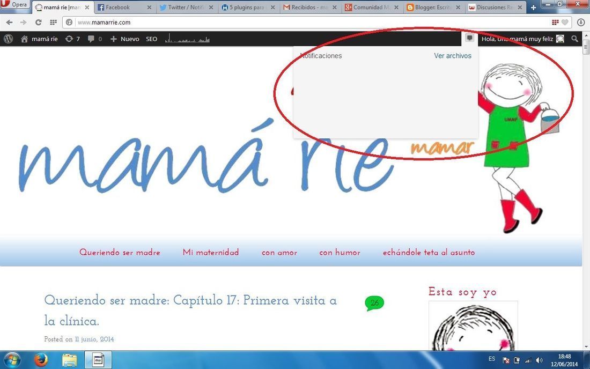
Task: Click the 11 junio, 2014 post date
Action: (x=94, y=339)
